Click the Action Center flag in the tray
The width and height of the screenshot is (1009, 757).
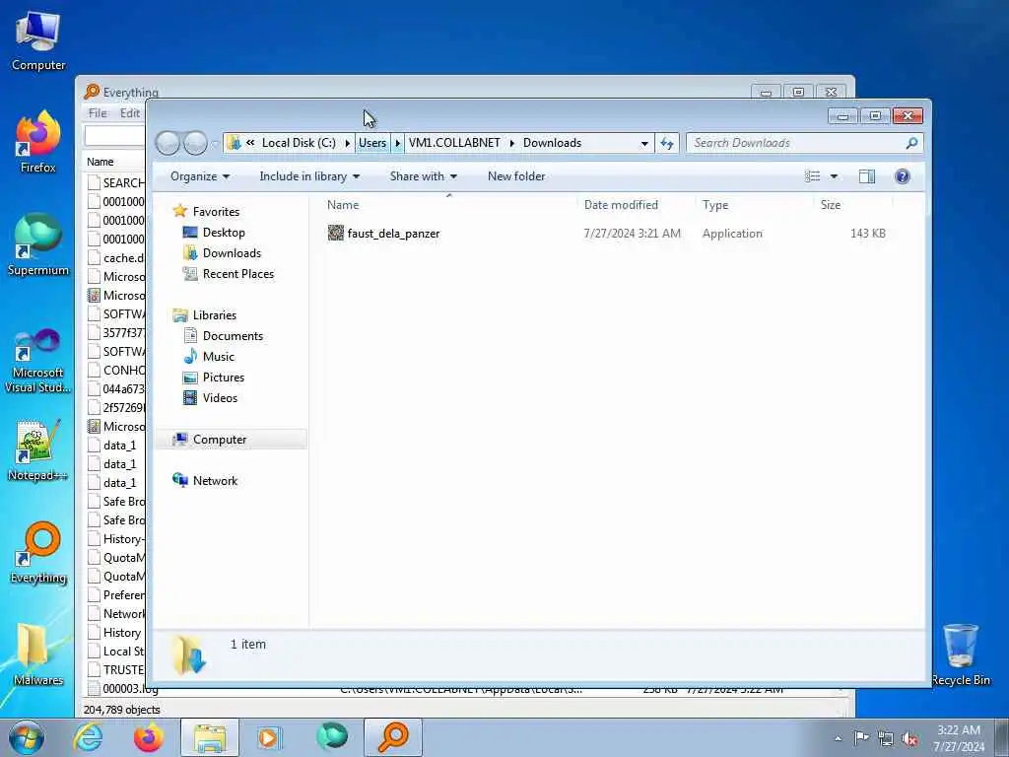[x=861, y=737]
